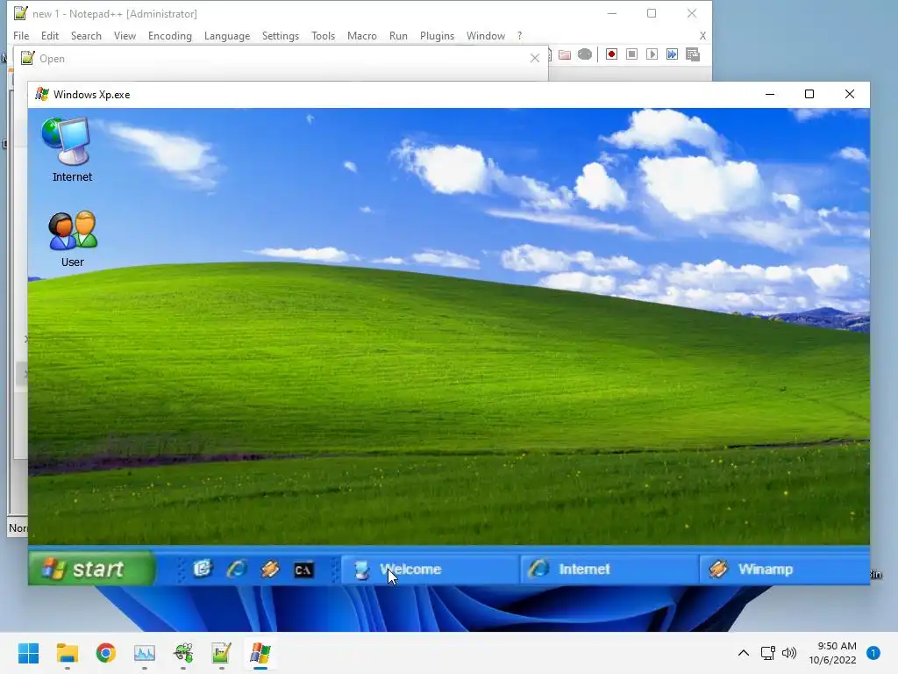Open the notification badge in system tray
The height and width of the screenshot is (674, 898).
[873, 653]
